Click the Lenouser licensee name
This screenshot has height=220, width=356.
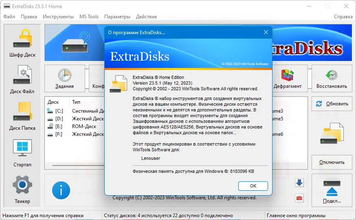[151, 158]
